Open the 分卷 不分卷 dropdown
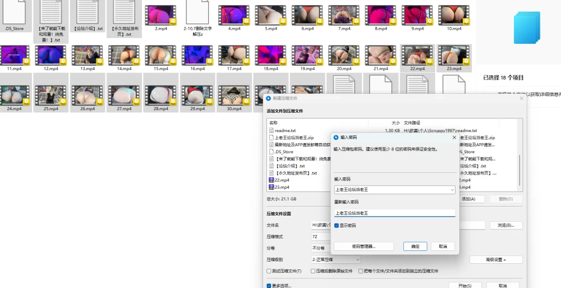561x288 pixels. pos(320,248)
